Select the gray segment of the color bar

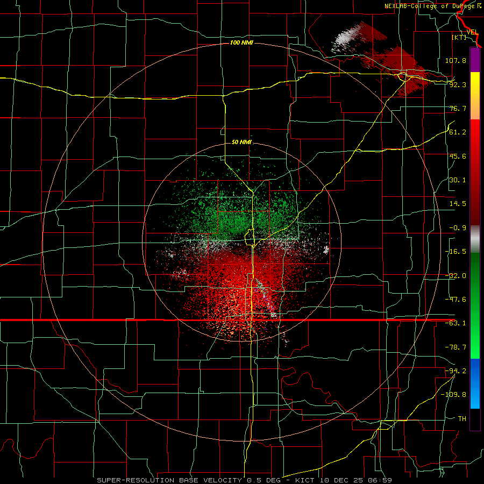click(475, 239)
